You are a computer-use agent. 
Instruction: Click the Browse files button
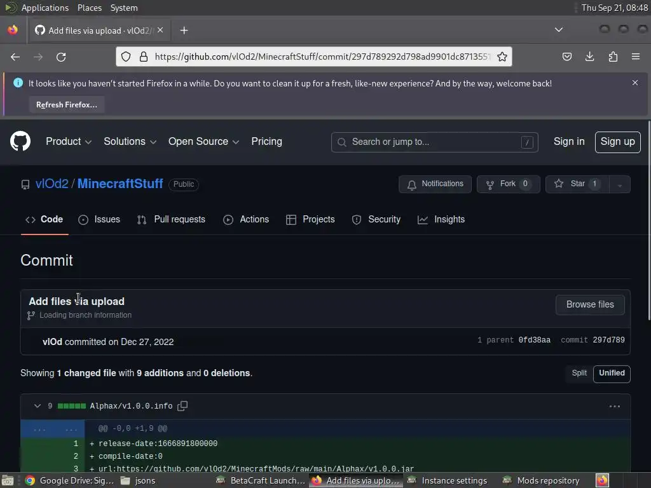pyautogui.click(x=590, y=304)
